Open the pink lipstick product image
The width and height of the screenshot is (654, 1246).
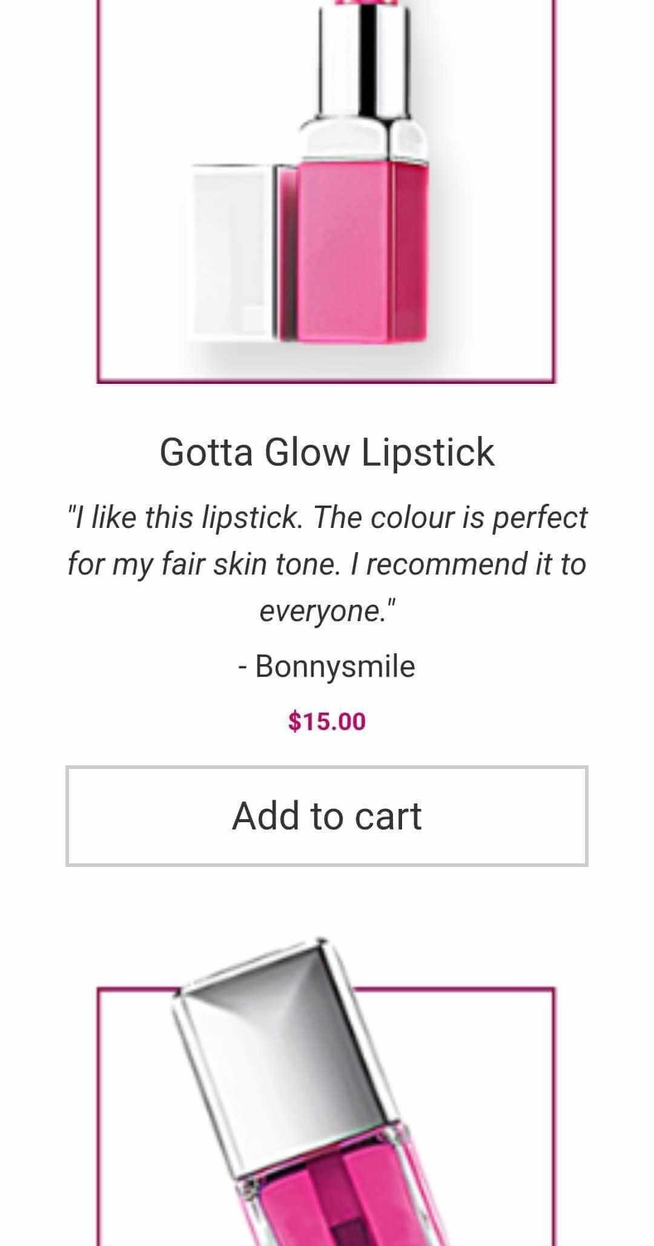[x=326, y=191]
